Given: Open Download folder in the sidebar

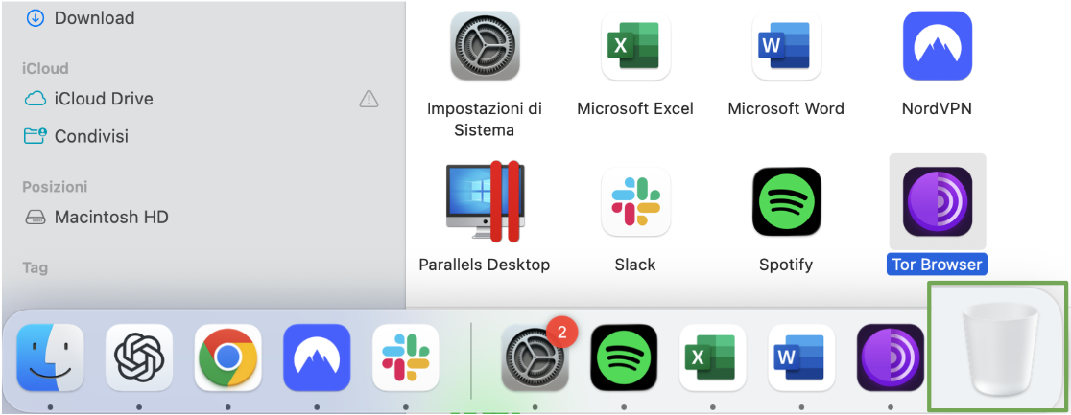Looking at the screenshot, I should tap(94, 18).
